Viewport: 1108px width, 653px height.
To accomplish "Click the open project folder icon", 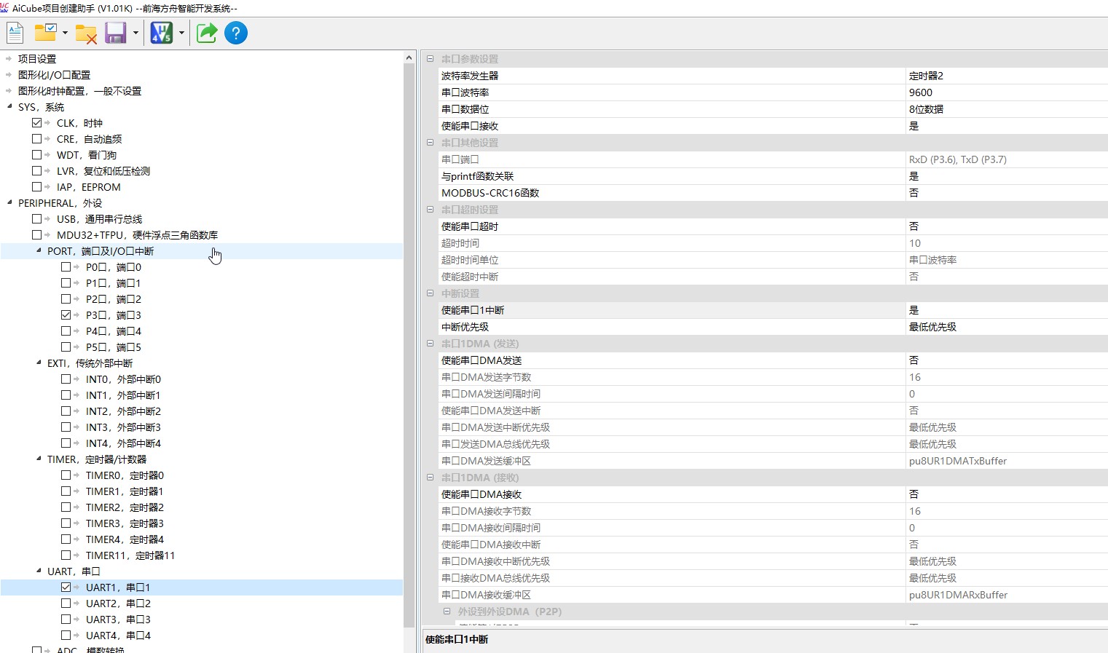I will (x=45, y=33).
